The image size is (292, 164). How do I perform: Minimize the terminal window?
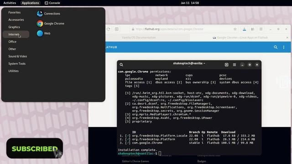242,65
